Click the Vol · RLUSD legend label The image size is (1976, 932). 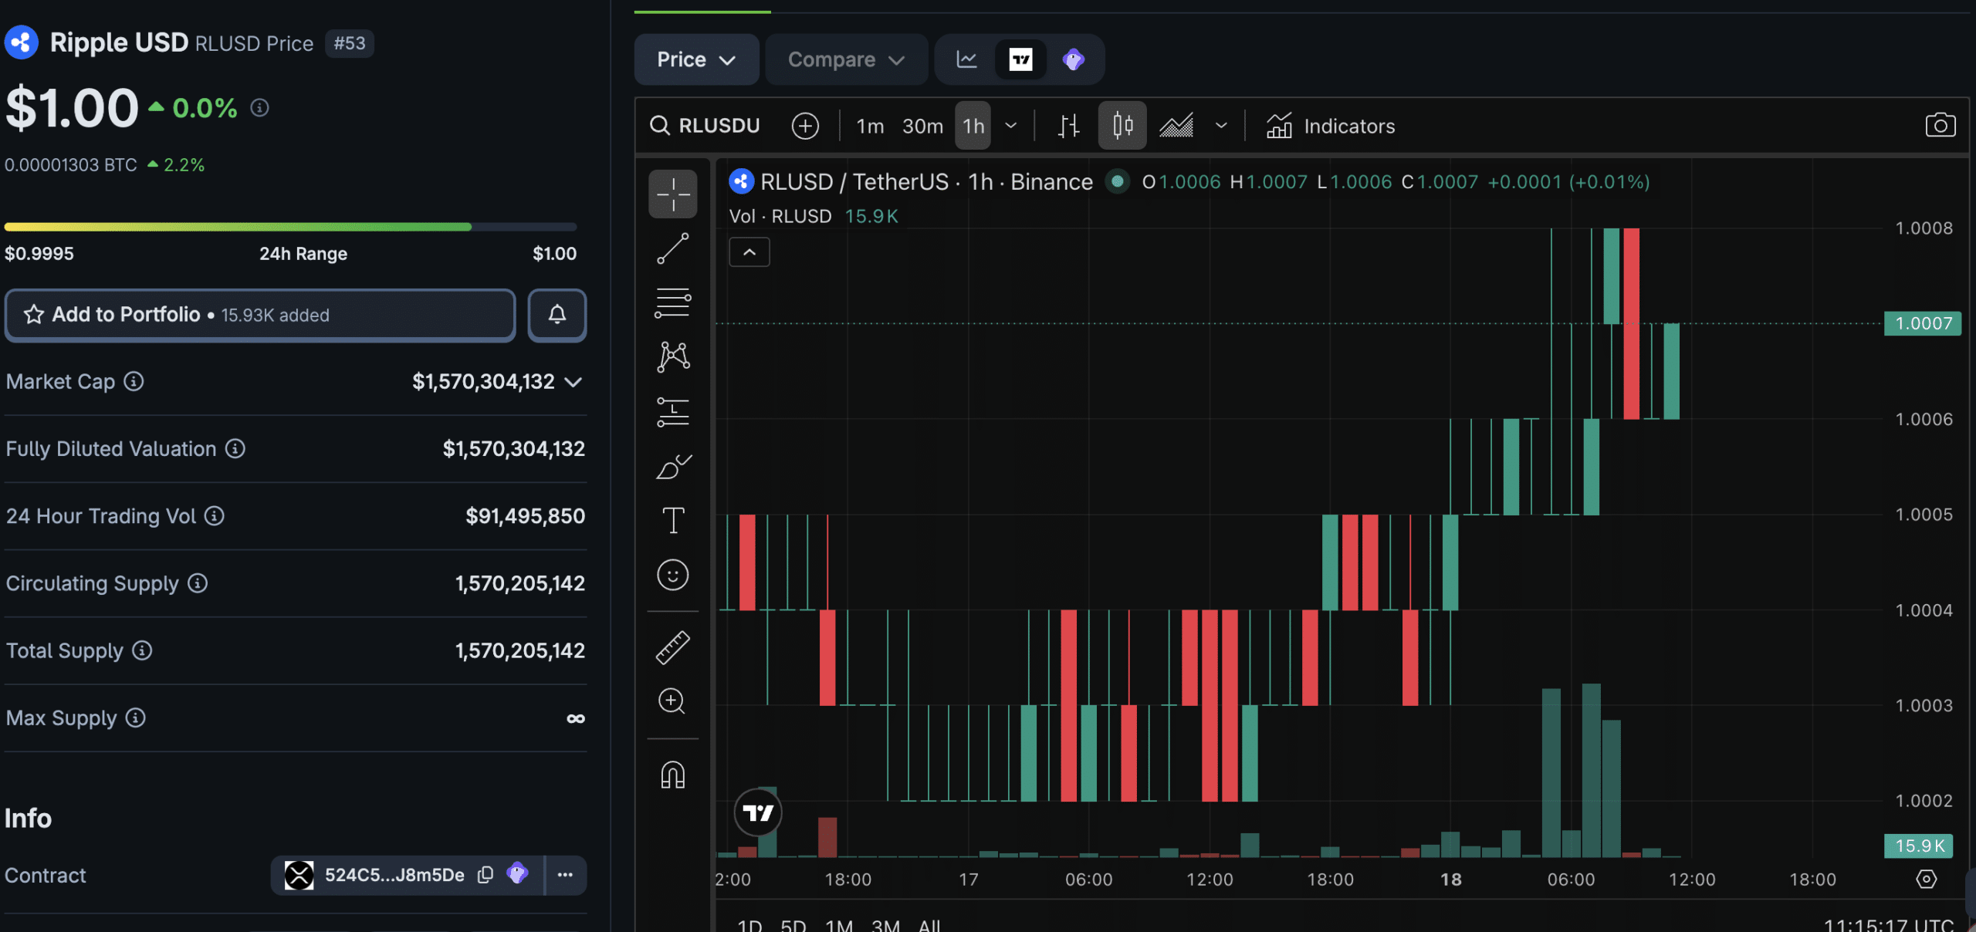[x=780, y=216]
